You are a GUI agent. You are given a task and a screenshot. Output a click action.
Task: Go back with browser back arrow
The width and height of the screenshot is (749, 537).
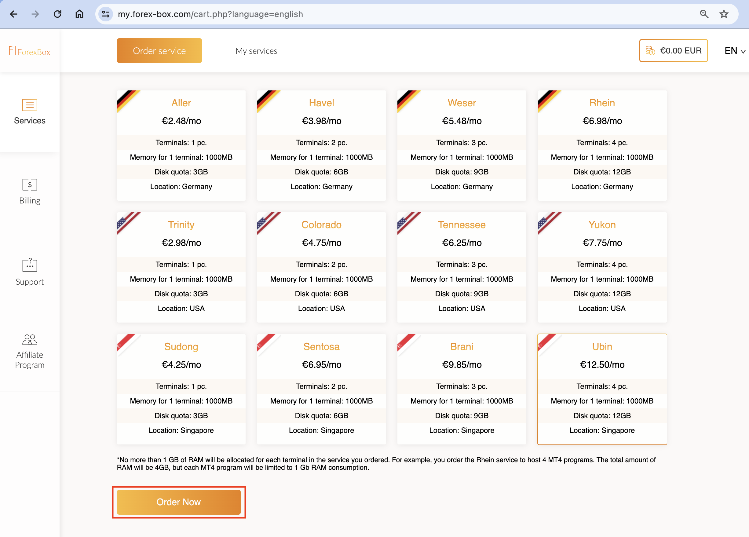click(x=13, y=14)
